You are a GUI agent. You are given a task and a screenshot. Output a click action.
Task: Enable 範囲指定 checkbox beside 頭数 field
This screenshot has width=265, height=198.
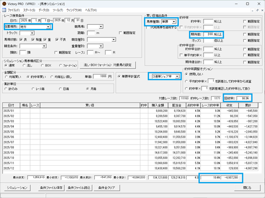[56, 52]
